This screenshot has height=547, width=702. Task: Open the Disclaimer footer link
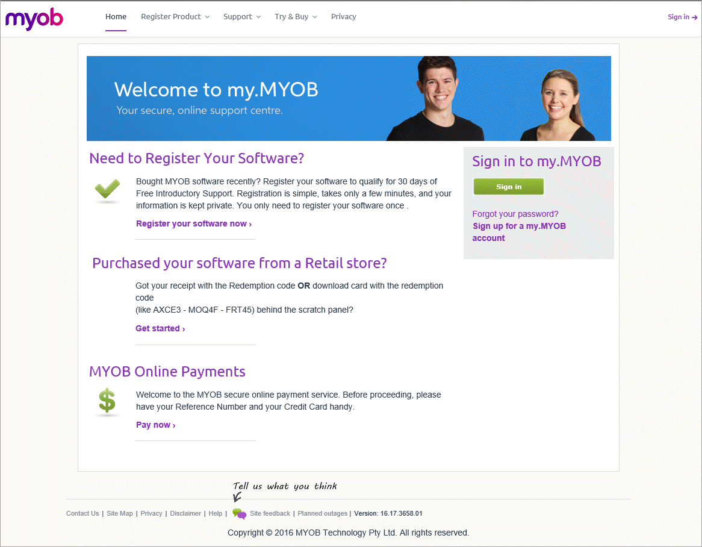click(185, 513)
